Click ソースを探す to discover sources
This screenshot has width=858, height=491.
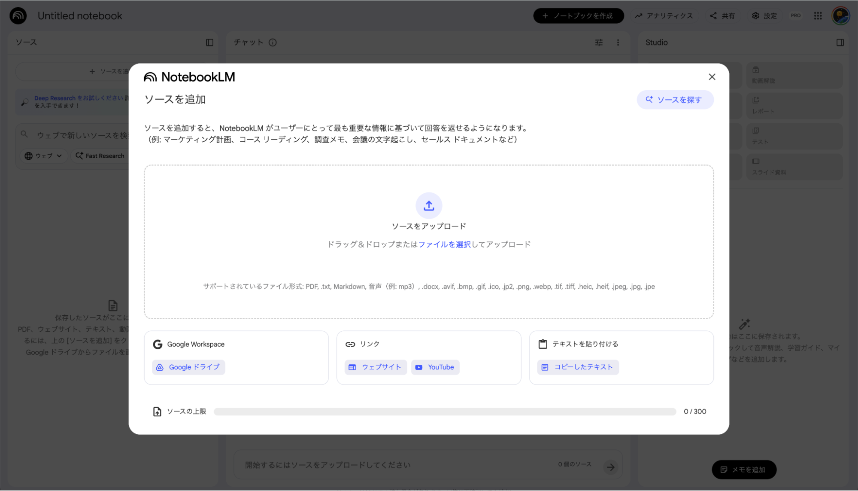coord(675,99)
